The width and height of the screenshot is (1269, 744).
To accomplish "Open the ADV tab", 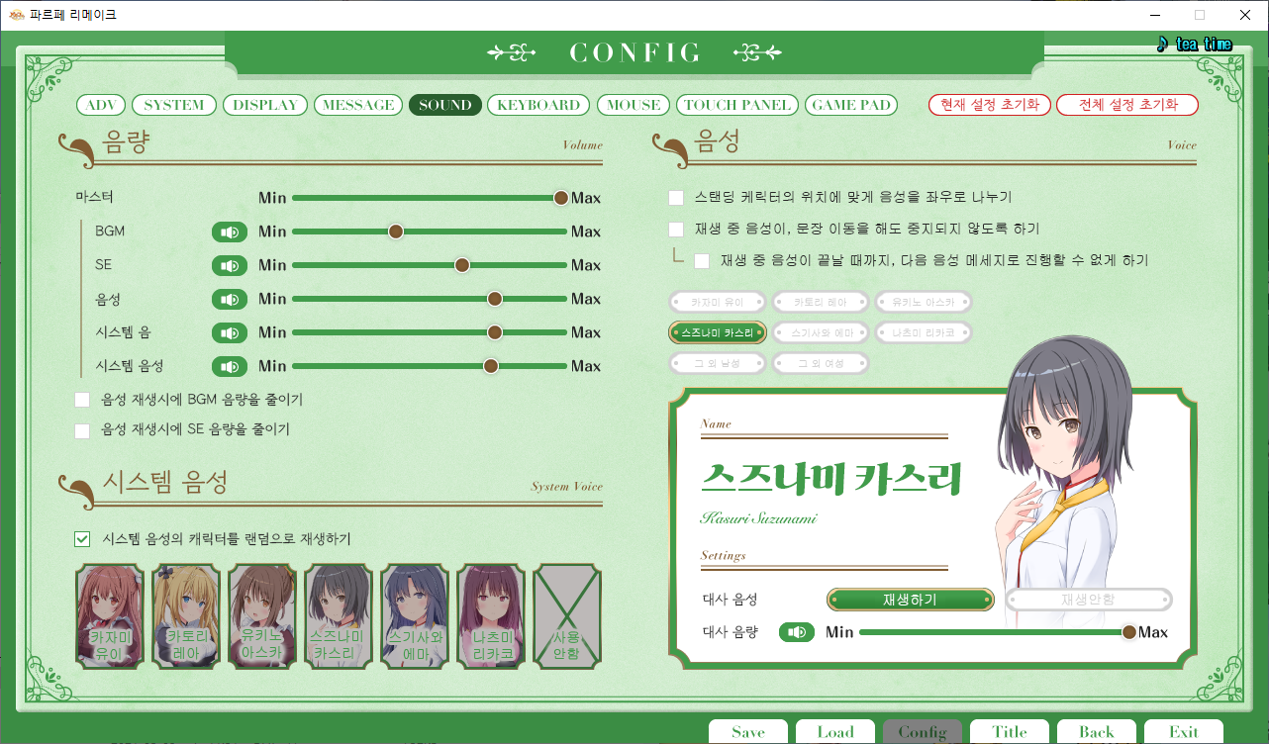I will click(100, 105).
